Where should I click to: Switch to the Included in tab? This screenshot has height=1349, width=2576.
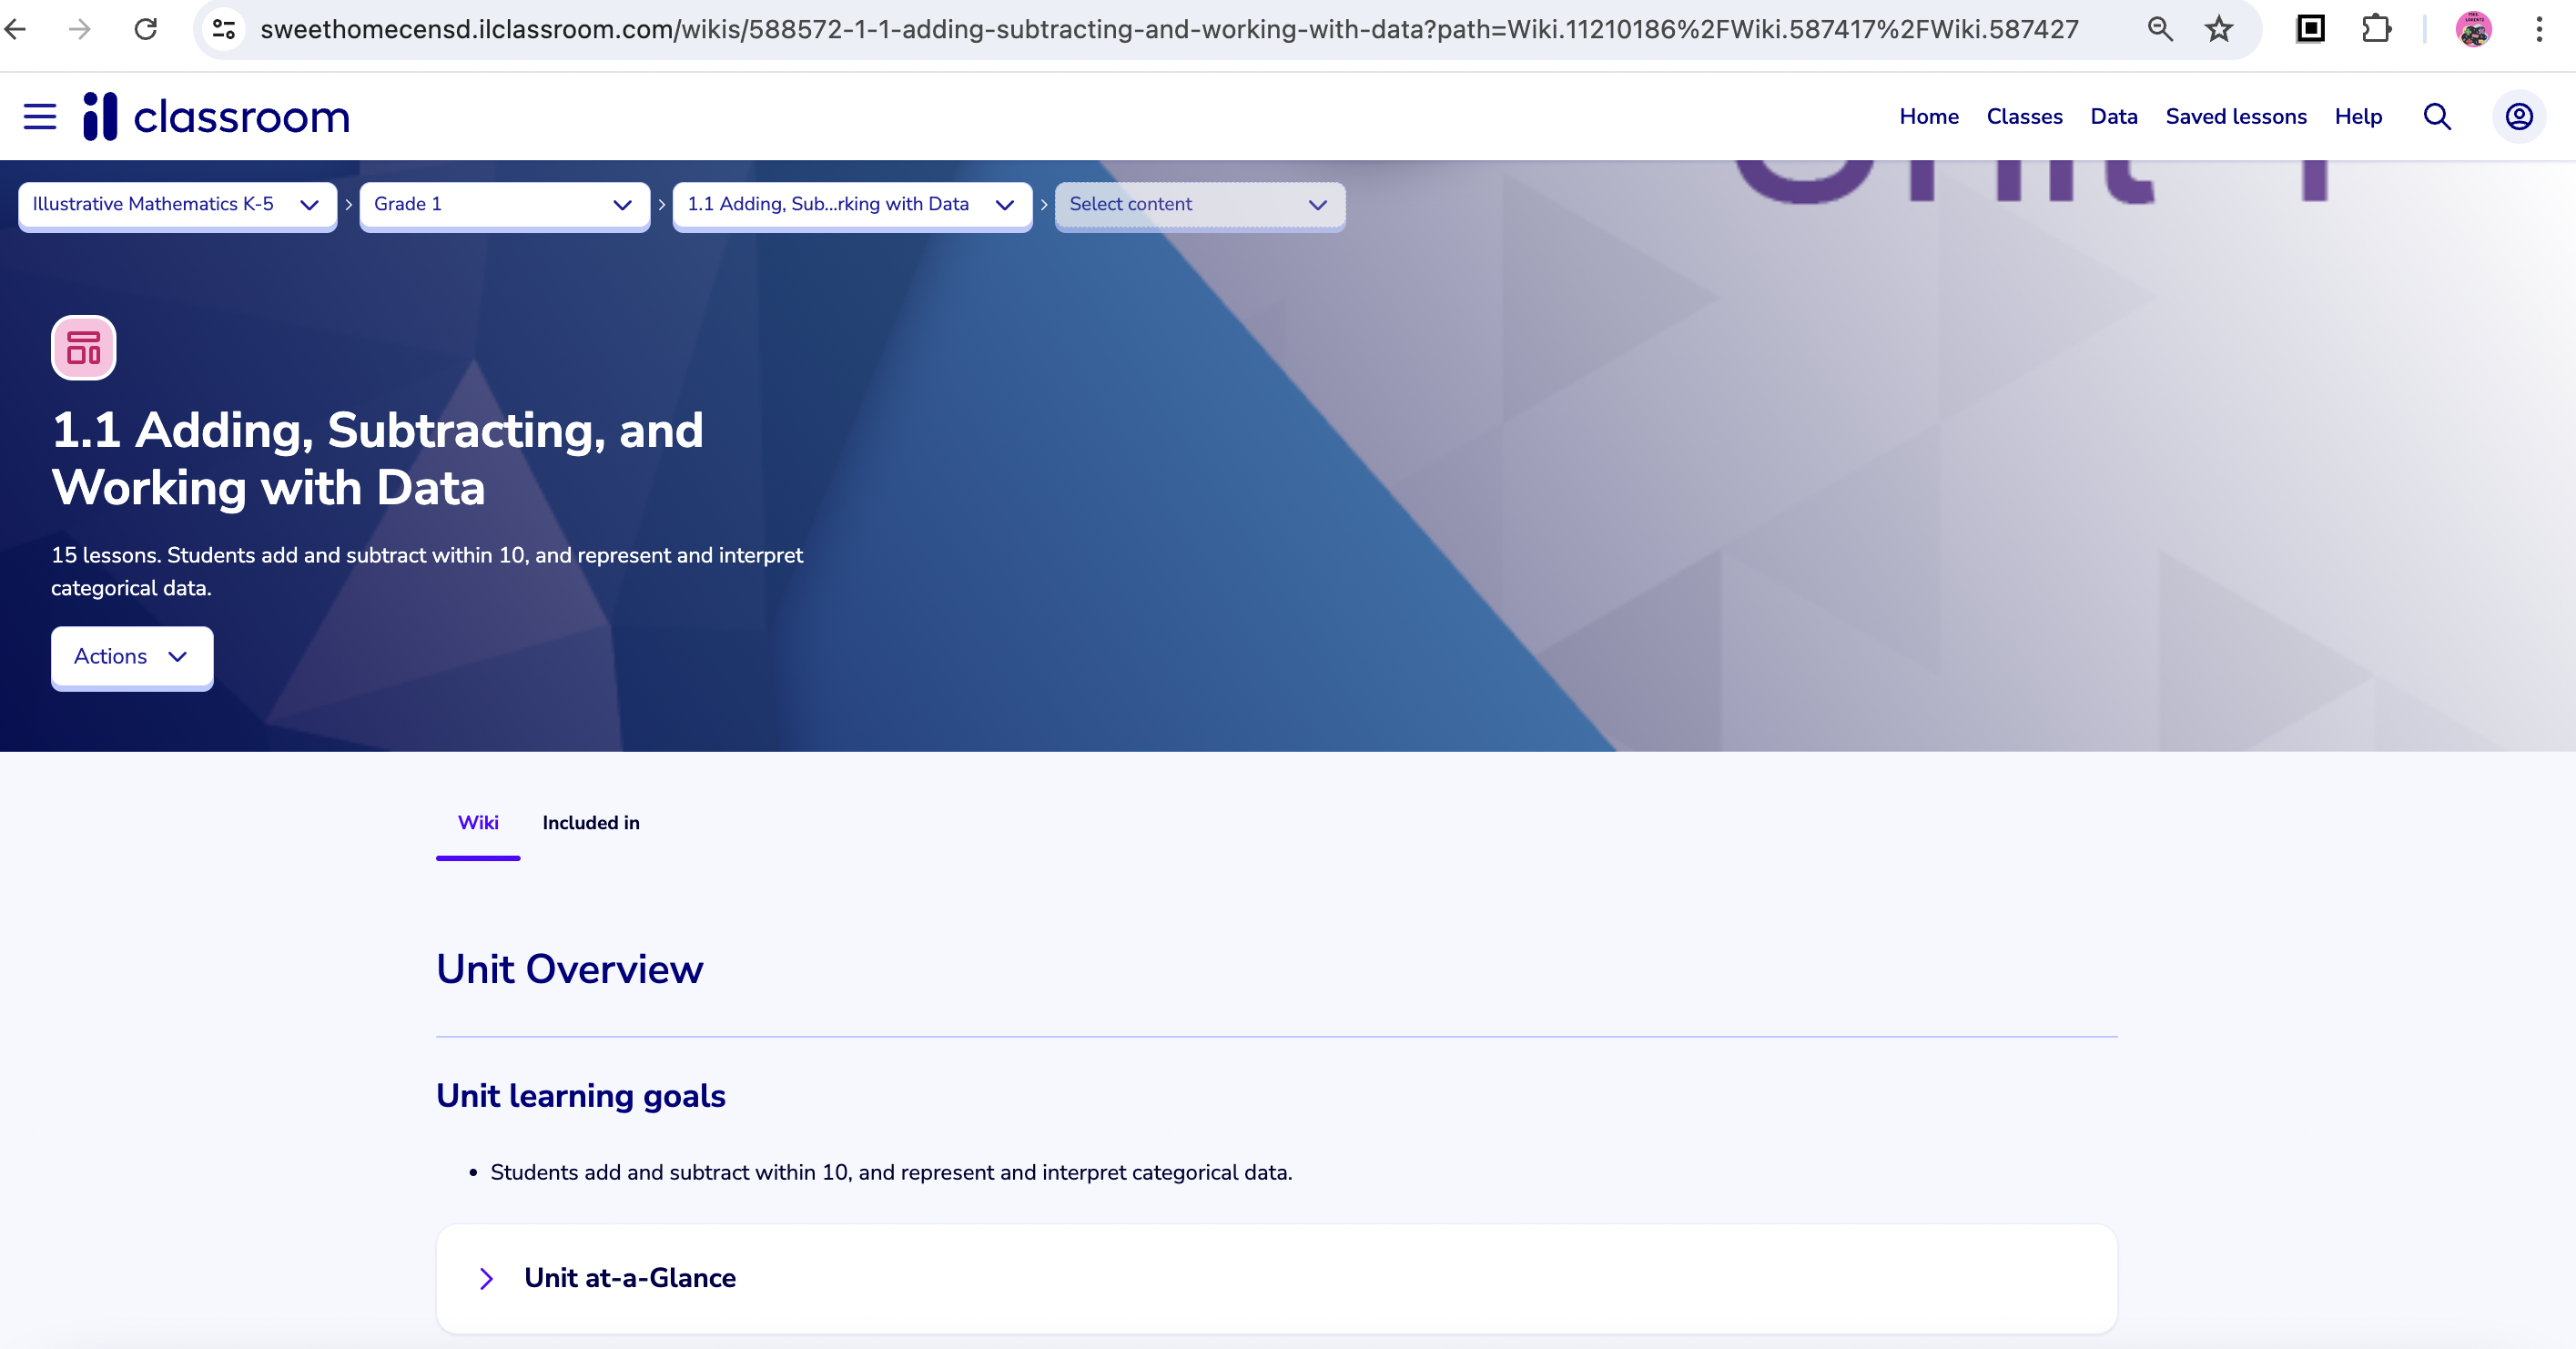coord(590,823)
